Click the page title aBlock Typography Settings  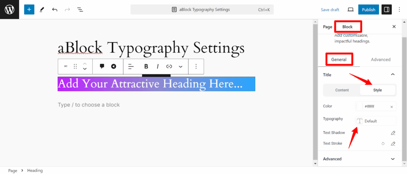pyautogui.click(x=151, y=48)
